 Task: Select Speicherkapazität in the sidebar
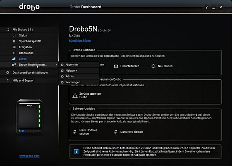click(x=30, y=41)
